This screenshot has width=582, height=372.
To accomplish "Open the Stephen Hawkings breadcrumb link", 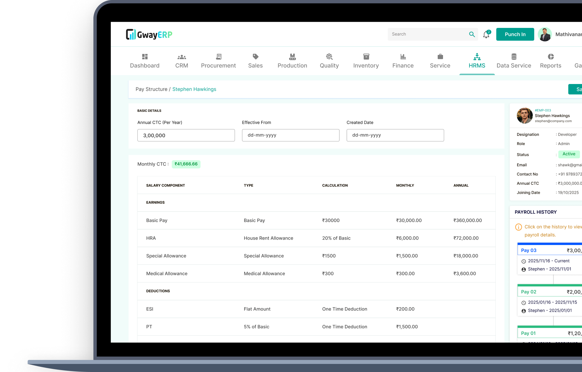I will [194, 89].
